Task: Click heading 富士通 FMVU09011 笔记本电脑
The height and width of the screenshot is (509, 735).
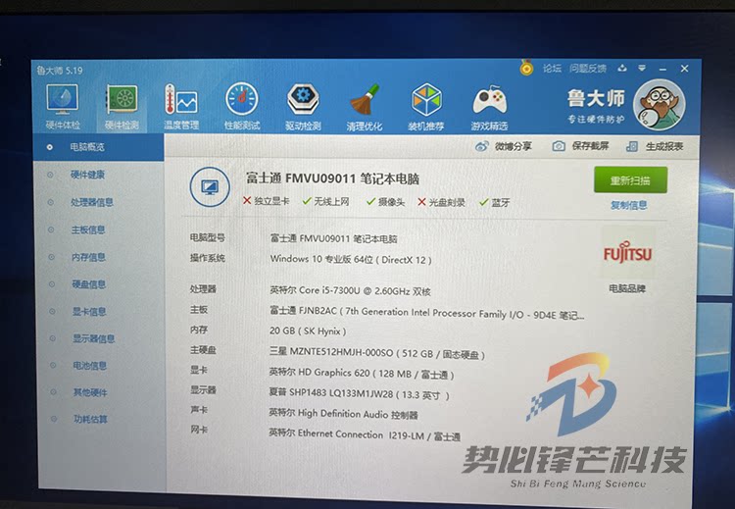Action: point(332,178)
